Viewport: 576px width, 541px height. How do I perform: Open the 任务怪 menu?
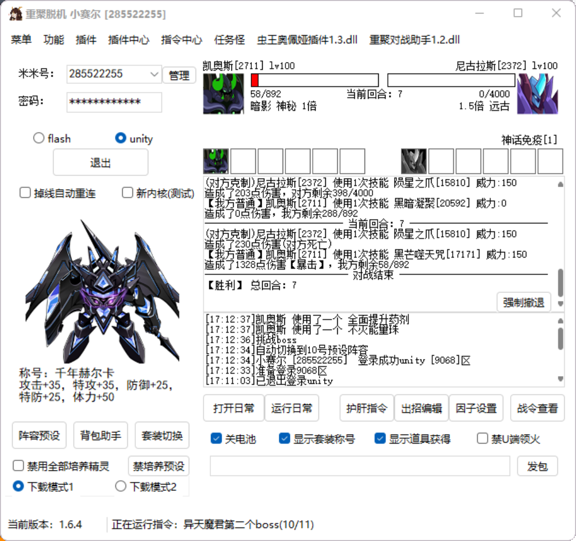(x=230, y=40)
